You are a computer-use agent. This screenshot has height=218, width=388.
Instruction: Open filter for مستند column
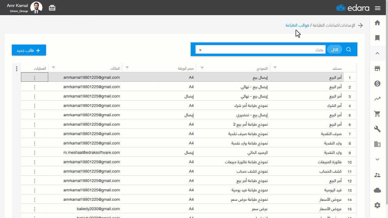click(275, 68)
